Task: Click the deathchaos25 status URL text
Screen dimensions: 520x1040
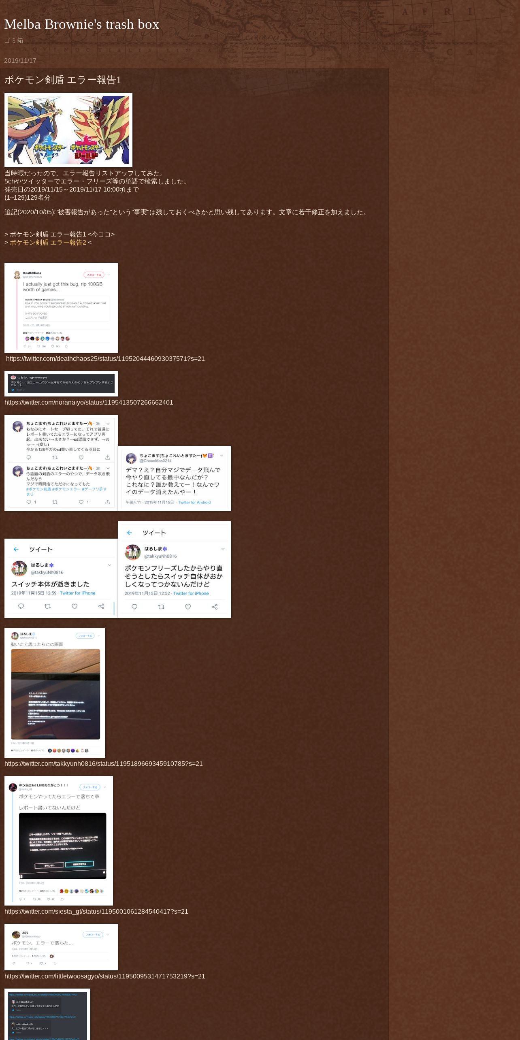Action: pos(105,358)
